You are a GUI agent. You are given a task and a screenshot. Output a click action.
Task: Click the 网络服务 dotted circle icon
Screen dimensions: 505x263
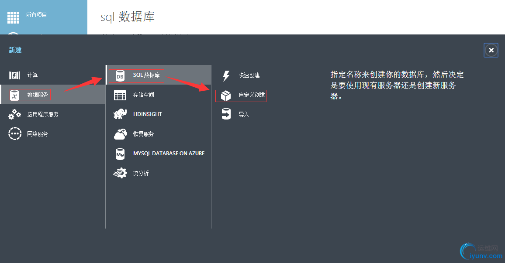click(x=15, y=134)
